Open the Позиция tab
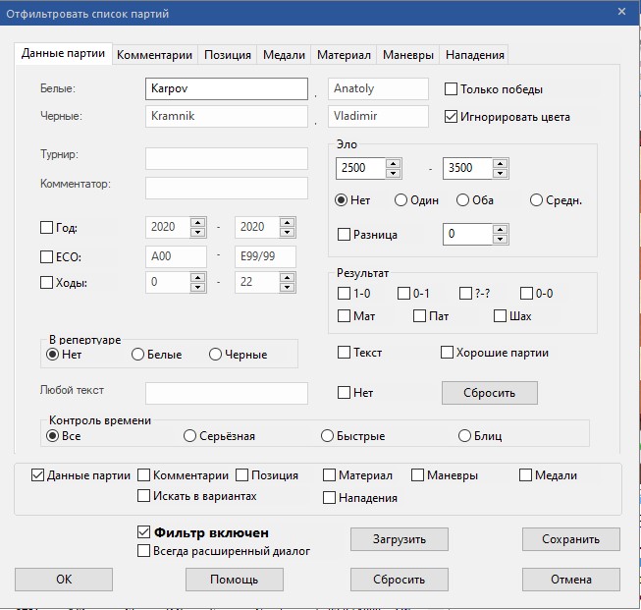 click(228, 55)
